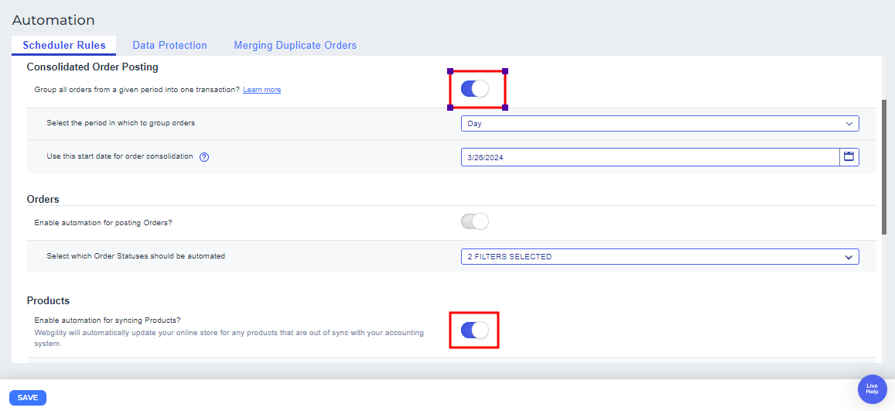This screenshot has width=895, height=411.
Task: Open the period dropdown showing Day
Action: tap(658, 123)
